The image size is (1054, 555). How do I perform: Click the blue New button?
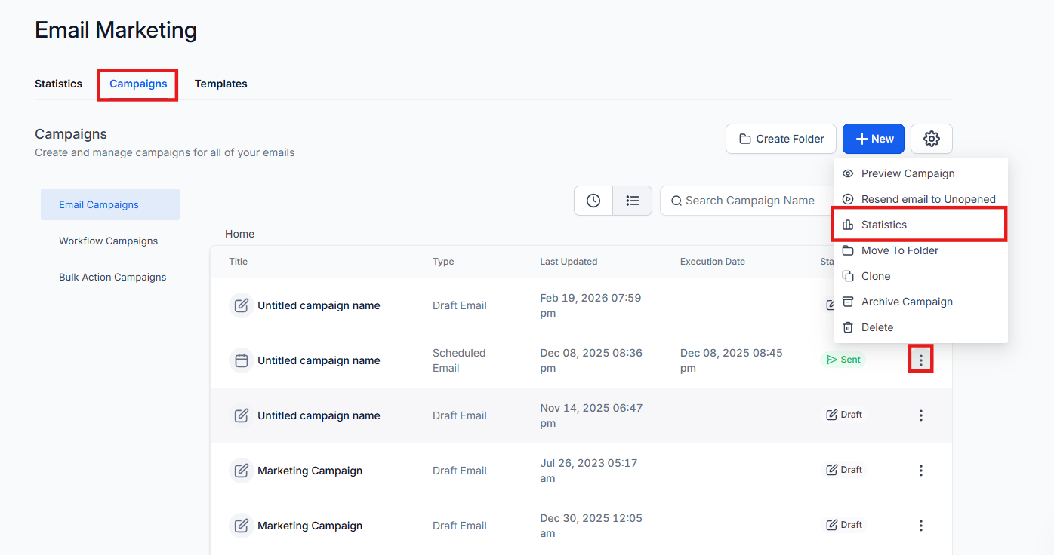[x=873, y=139]
